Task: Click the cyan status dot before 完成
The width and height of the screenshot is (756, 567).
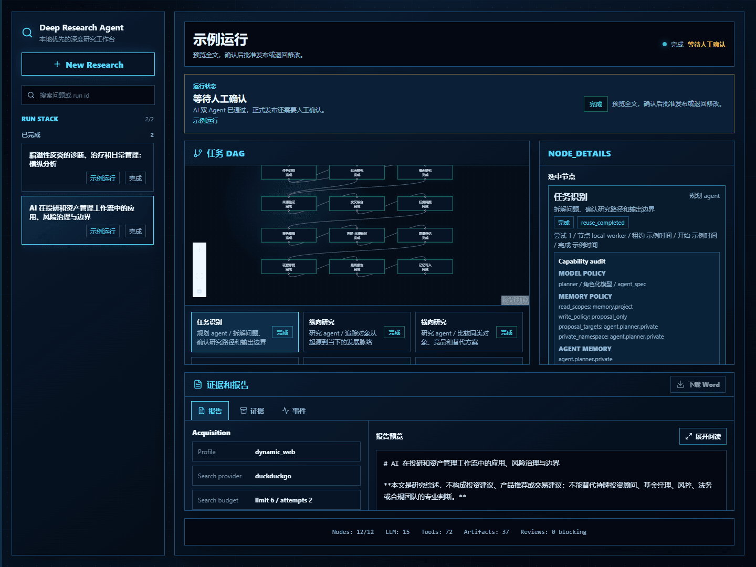Action: tap(665, 44)
